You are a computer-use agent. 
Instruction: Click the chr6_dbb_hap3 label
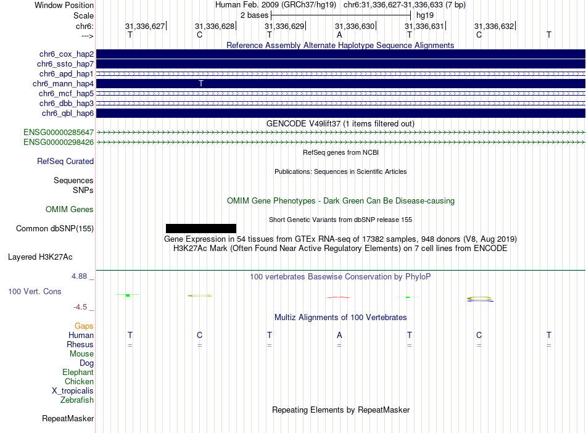tap(67, 103)
